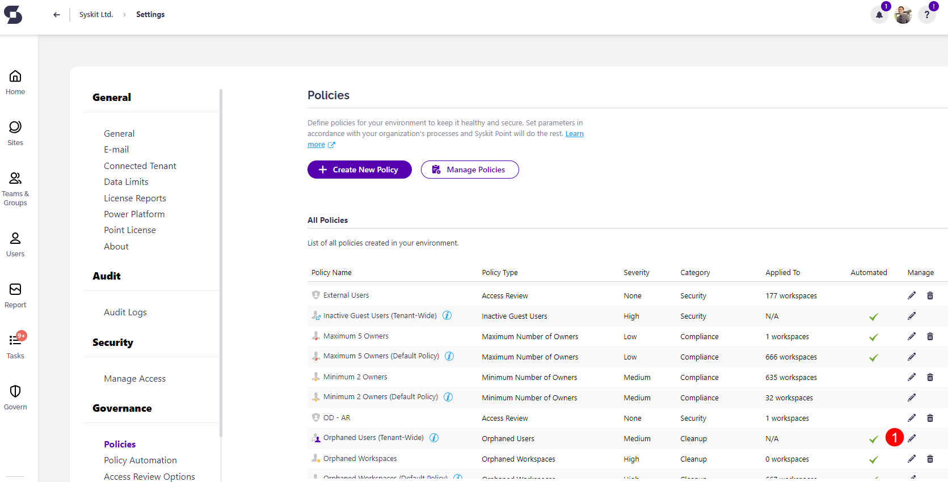Open the notifications bell
948x482 pixels.
tap(879, 15)
